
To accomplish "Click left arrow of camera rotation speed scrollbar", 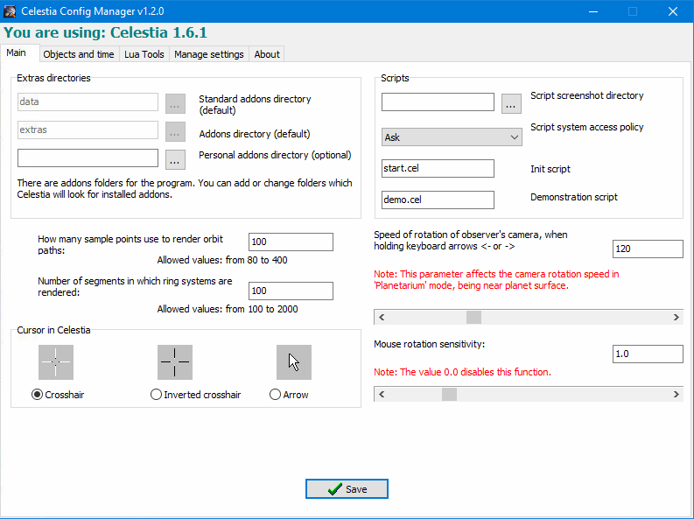I will (382, 317).
